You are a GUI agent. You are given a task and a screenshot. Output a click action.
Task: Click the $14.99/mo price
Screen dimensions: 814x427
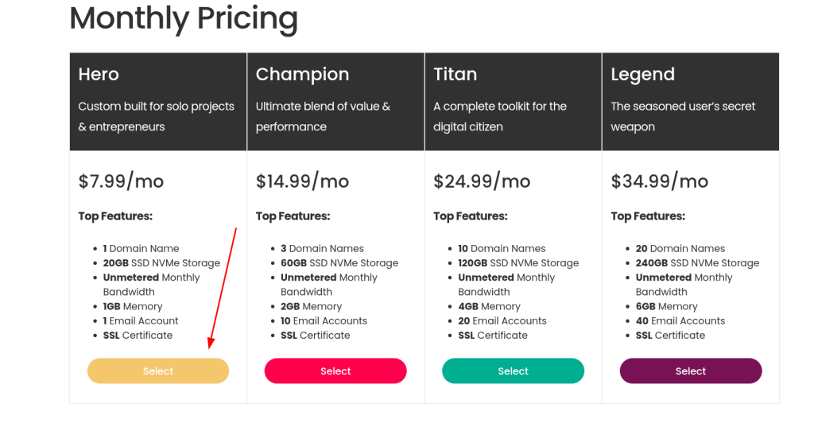point(302,181)
